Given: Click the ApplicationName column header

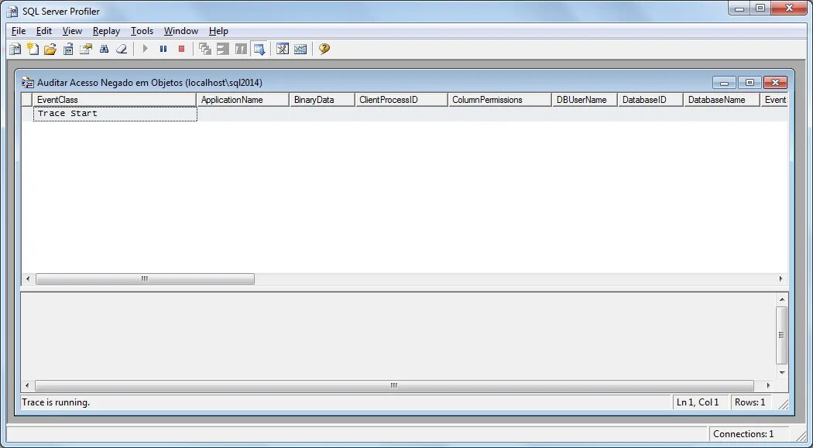Looking at the screenshot, I should click(x=242, y=100).
